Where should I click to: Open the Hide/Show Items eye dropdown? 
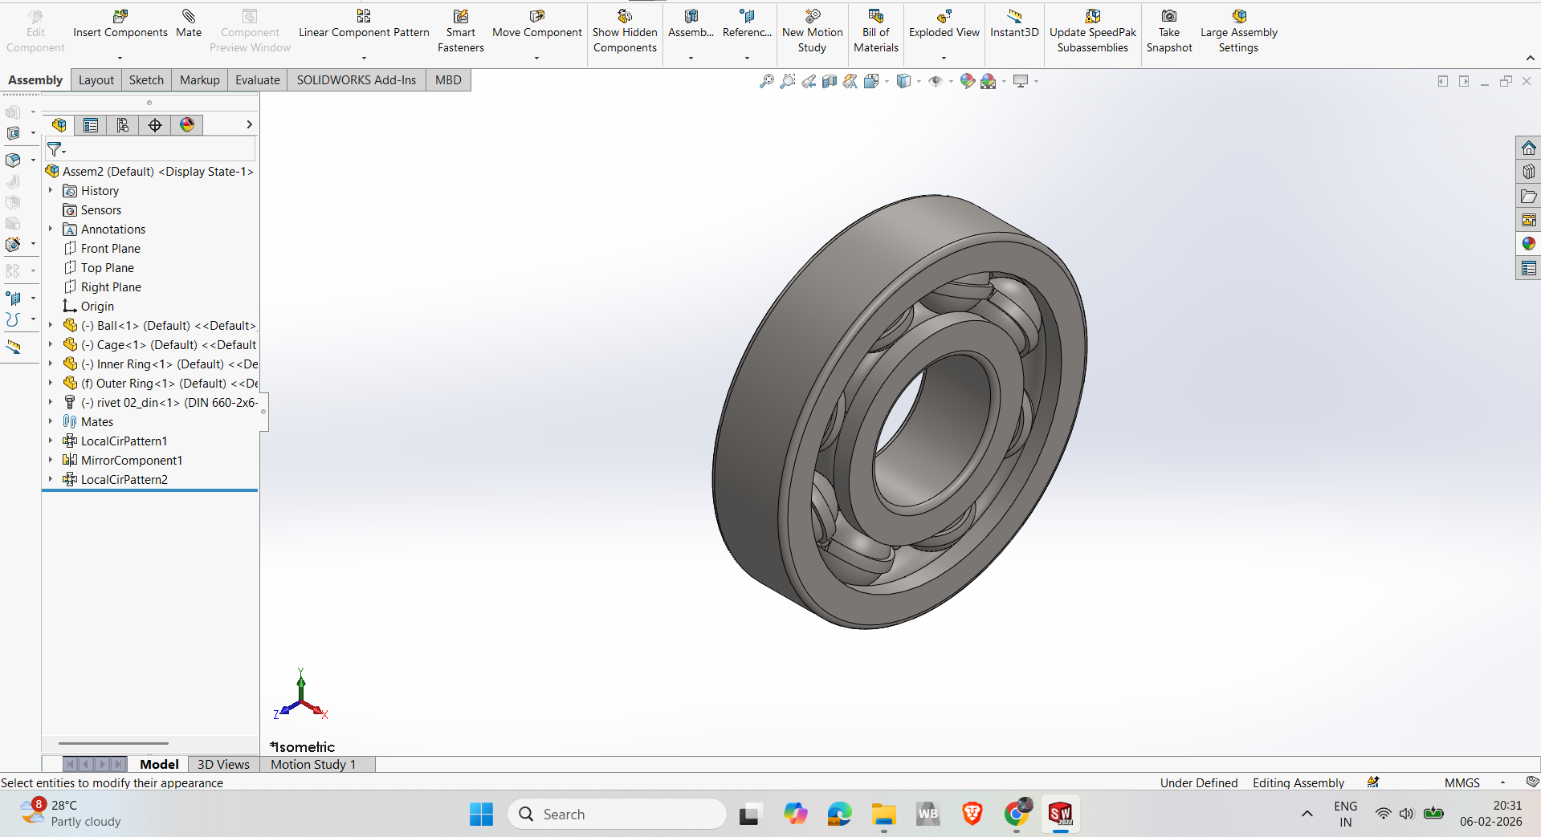point(951,81)
